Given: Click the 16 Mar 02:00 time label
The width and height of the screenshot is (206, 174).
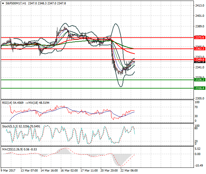Looking at the screenshot, I should [x=69, y=171].
